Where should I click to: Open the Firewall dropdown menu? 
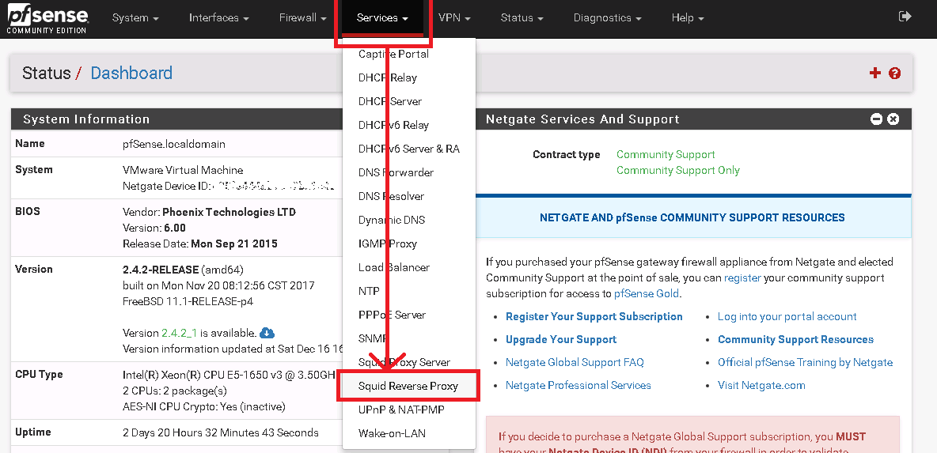click(x=303, y=18)
